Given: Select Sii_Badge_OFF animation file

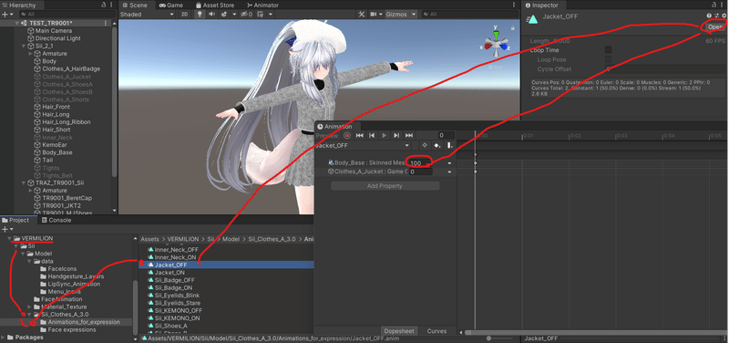Looking at the screenshot, I should (x=174, y=280).
